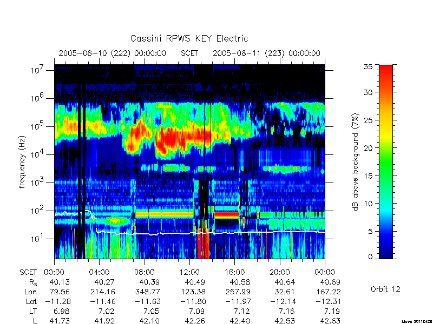
Task: Click the time tick label 20:00
Action: (279, 273)
